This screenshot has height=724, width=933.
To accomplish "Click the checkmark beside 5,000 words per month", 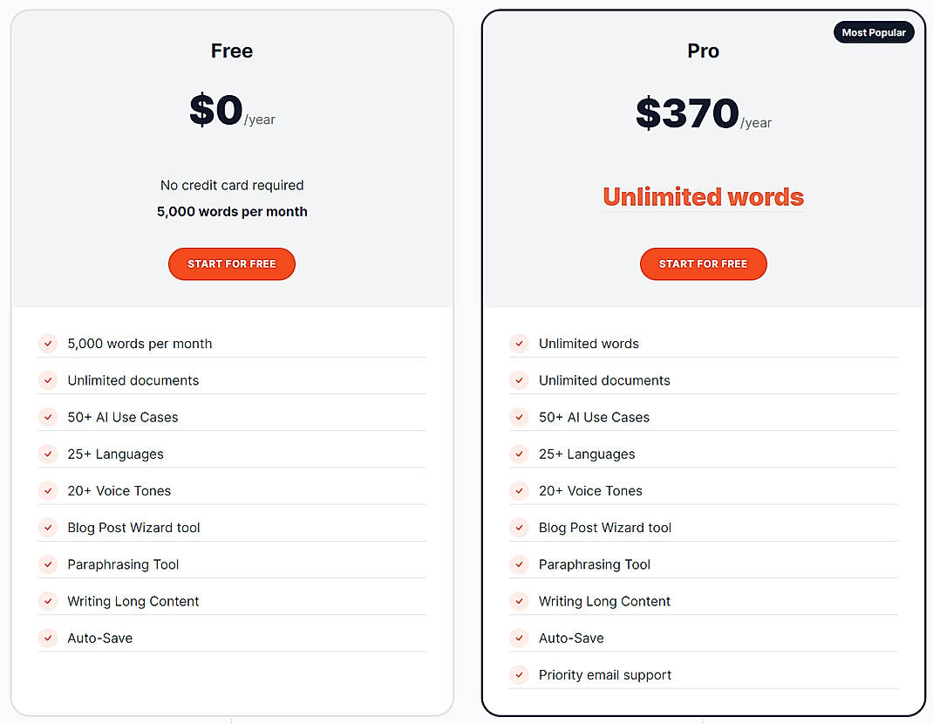I will tap(48, 344).
